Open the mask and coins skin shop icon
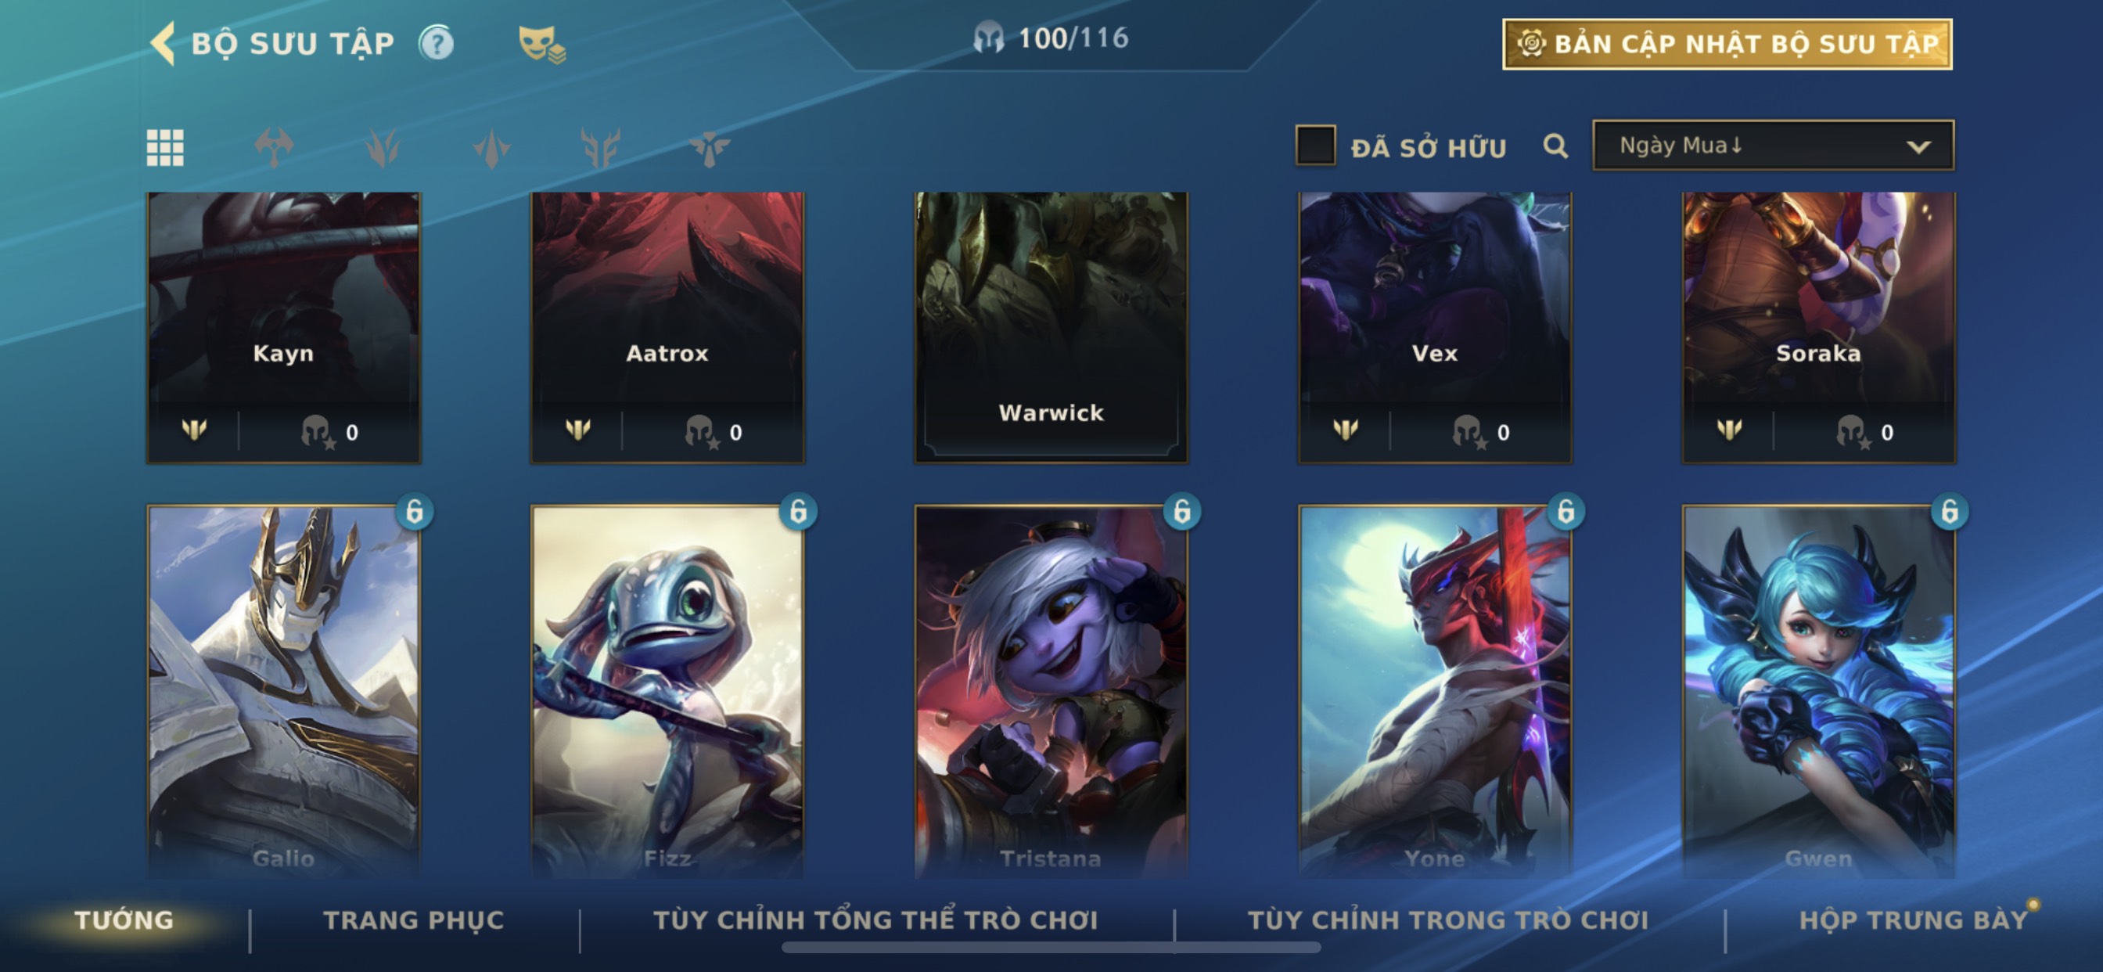Screen dimensions: 2103x972 pos(541,43)
